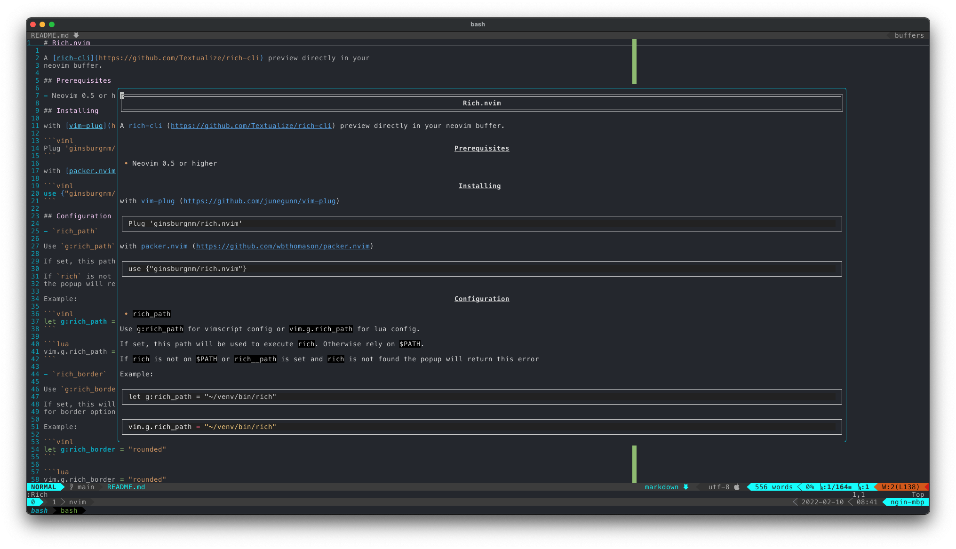Image resolution: width=956 pixels, height=549 pixels.
Task: Open the junegunn/vim-plug GitHub link
Action: tap(259, 201)
